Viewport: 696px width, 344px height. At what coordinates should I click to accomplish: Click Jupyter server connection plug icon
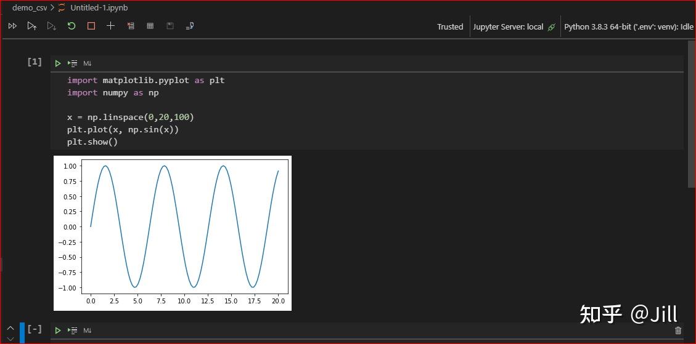click(551, 27)
